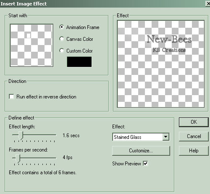Screen dimensions: 210x194
Task: Select the Custom Color radio button
Action: point(61,50)
